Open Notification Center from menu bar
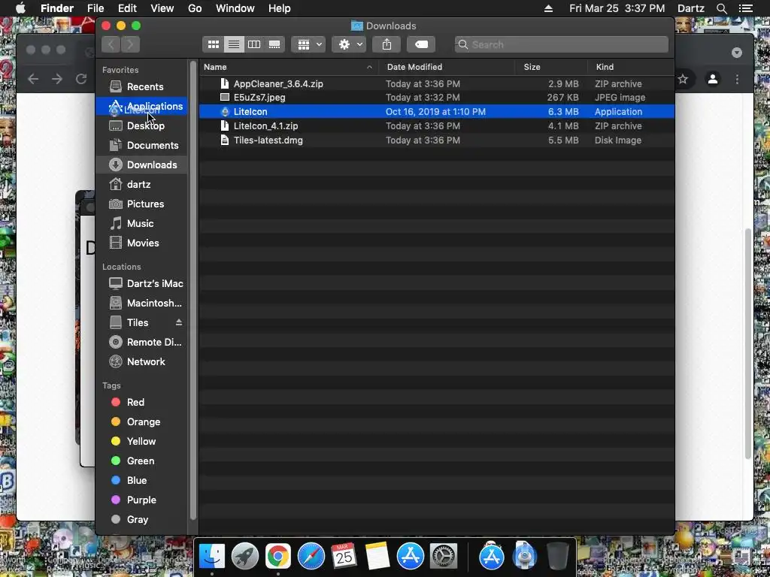770x577 pixels. point(745,8)
